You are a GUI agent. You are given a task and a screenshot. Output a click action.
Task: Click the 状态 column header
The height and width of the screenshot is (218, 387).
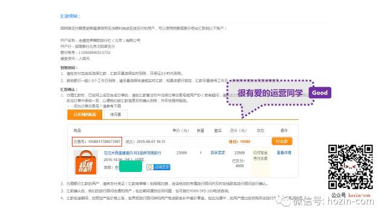[261, 131]
